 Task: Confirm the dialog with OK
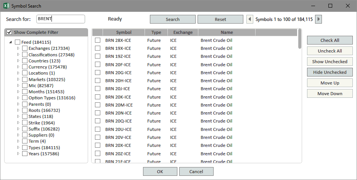coord(160,172)
